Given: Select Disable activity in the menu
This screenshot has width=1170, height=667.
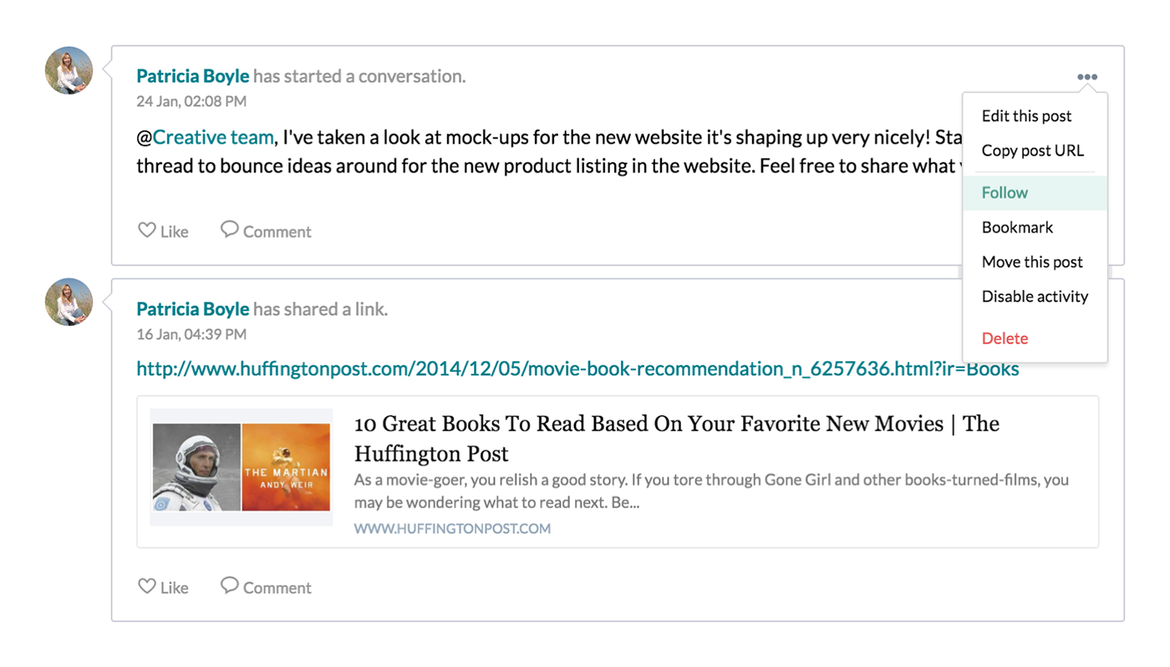Looking at the screenshot, I should 1035,297.
